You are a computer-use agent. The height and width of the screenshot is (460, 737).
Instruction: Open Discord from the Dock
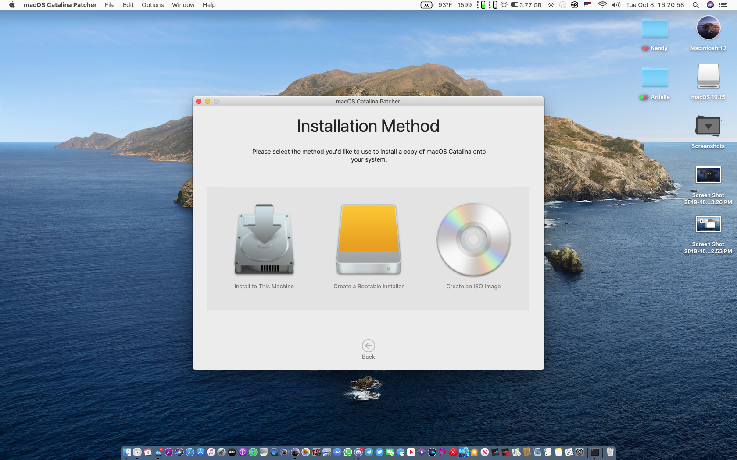pos(358,452)
